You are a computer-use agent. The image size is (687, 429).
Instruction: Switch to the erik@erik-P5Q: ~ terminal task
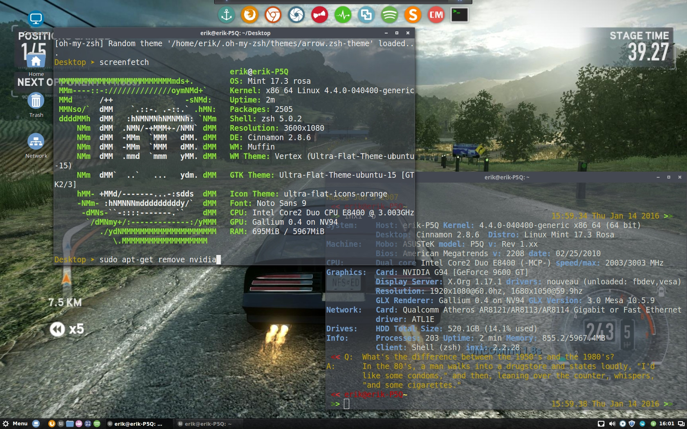209,424
